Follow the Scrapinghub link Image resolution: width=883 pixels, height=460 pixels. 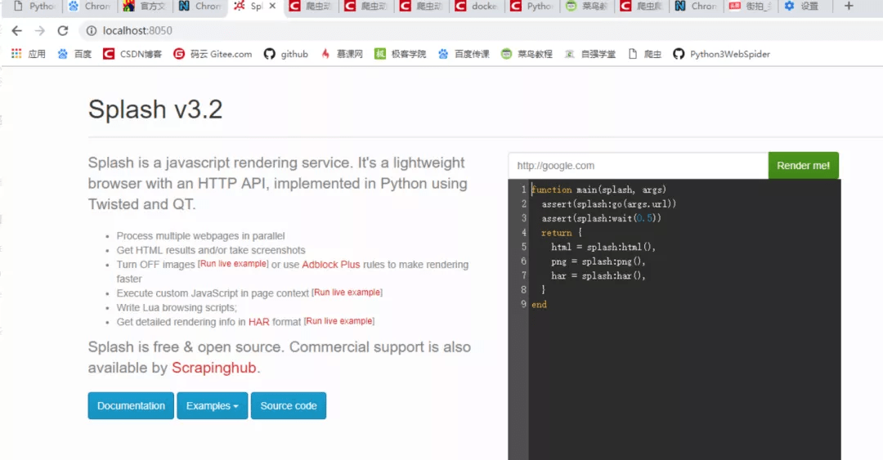pos(214,368)
